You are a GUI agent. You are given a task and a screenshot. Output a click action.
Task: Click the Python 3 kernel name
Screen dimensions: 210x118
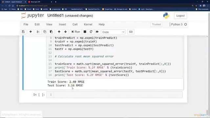177,24
